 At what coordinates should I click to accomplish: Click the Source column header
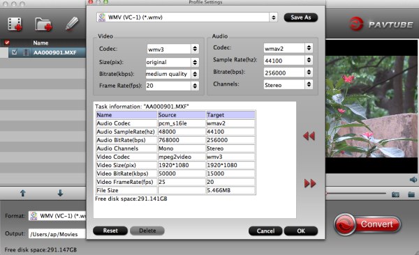[182, 115]
